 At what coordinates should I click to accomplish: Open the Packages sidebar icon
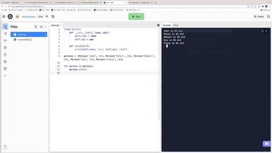pyautogui.click(x=5, y=48)
